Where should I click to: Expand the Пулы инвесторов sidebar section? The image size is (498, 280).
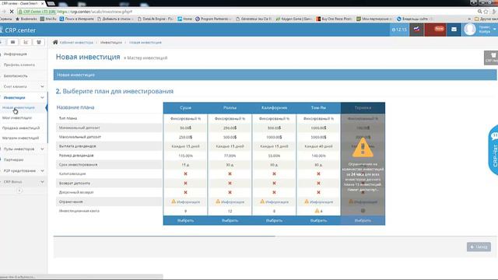[x=23, y=149]
